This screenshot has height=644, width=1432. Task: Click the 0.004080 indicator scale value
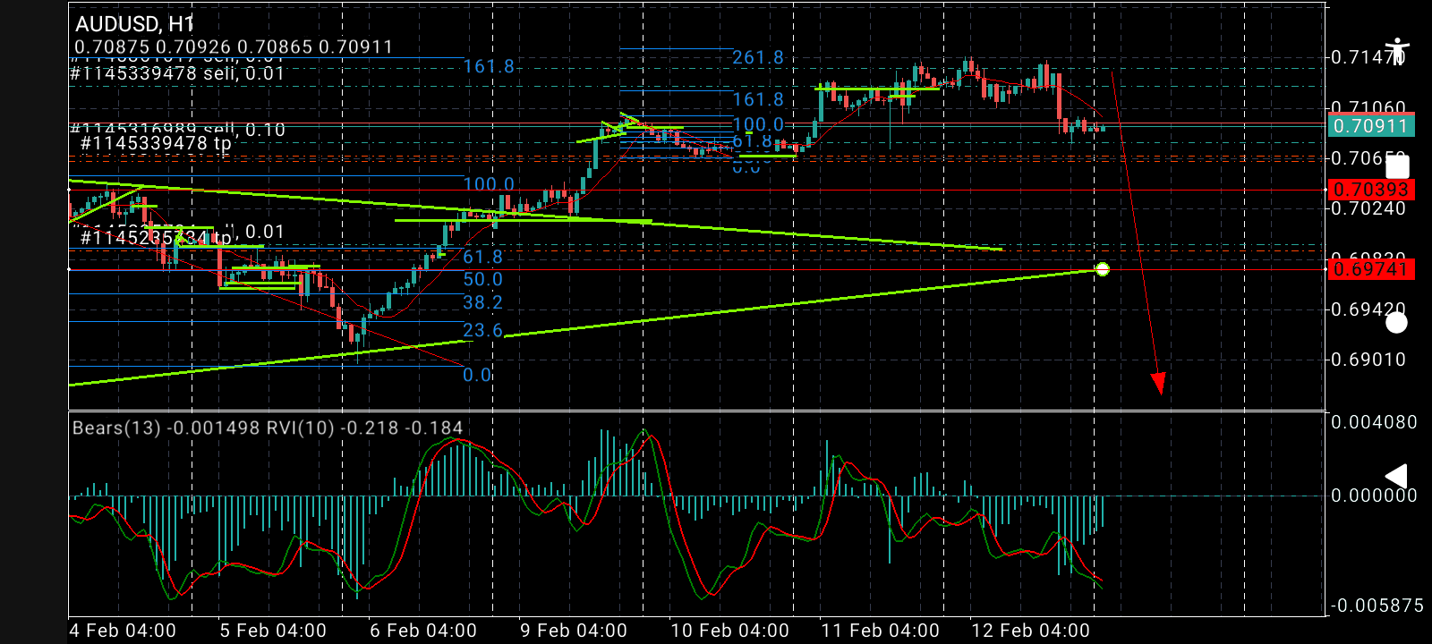coord(1374,422)
